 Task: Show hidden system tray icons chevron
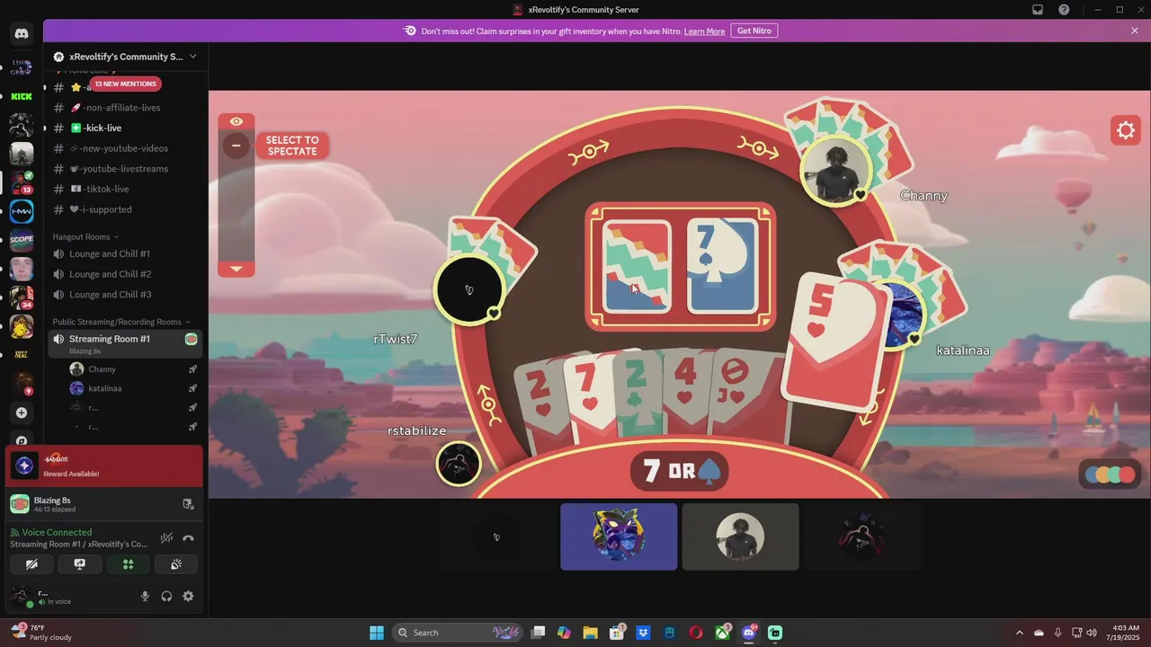click(1020, 633)
